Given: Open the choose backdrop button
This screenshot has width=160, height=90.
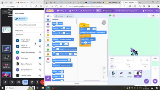Looking at the screenshot, I should tap(155, 81).
